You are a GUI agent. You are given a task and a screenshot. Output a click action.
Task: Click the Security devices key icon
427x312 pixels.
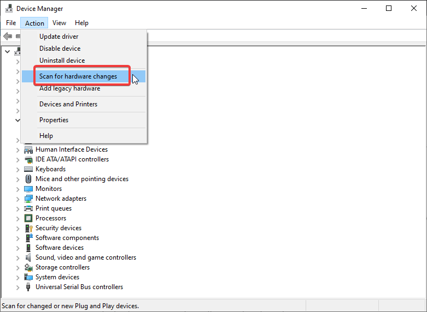point(28,228)
